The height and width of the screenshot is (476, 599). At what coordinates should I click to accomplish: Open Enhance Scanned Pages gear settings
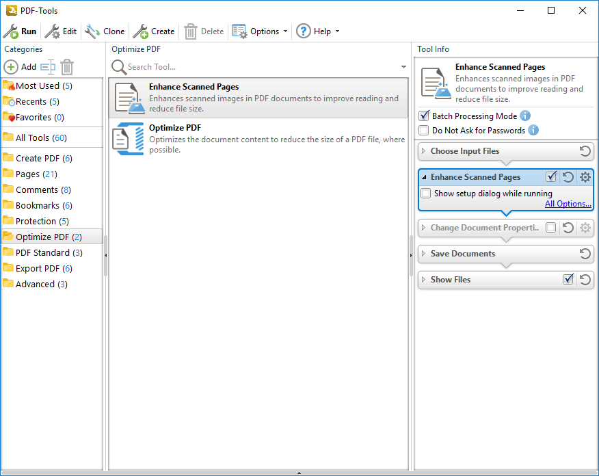[x=585, y=177]
